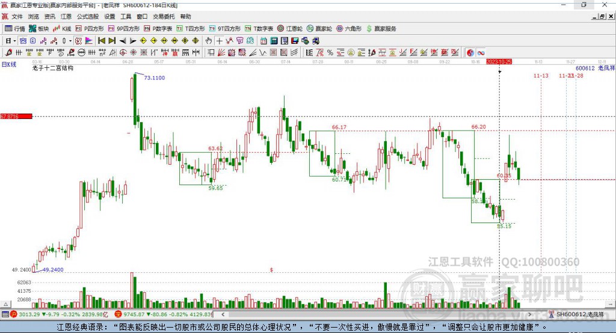Toggle the crosshair cursor tool
The height and width of the screenshot is (333, 616).
tap(219, 41)
